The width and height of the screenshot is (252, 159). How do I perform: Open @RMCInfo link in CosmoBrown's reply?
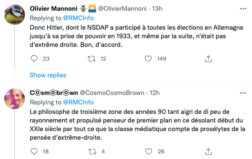(x=78, y=102)
